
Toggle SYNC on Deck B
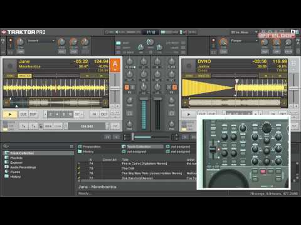[189, 76]
